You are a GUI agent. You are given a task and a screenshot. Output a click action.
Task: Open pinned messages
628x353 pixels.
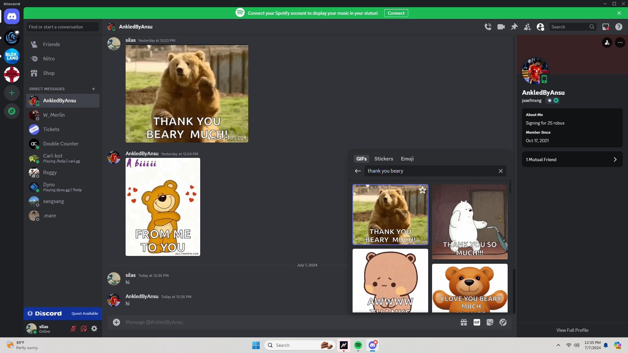coord(514,27)
